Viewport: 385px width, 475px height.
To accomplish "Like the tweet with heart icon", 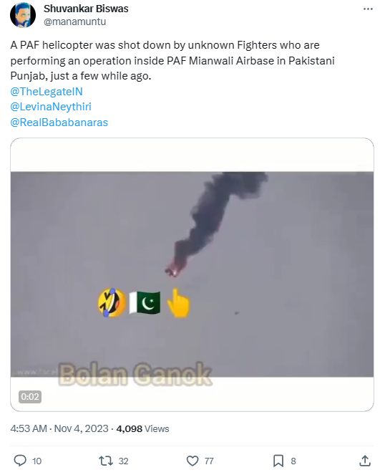I will [192, 461].
